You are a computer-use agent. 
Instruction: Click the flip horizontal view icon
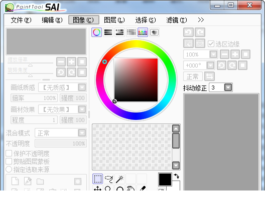(210, 76)
